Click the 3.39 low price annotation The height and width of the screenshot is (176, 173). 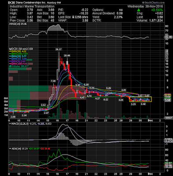click(133, 104)
